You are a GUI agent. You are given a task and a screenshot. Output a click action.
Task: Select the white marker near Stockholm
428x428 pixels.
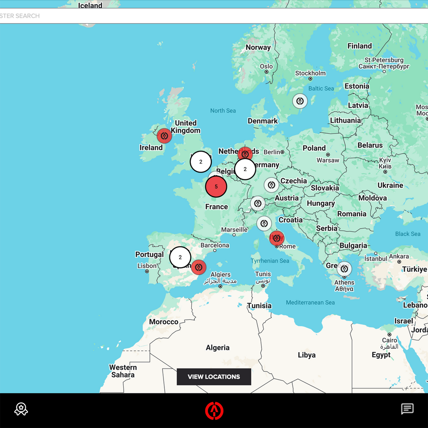point(300,101)
